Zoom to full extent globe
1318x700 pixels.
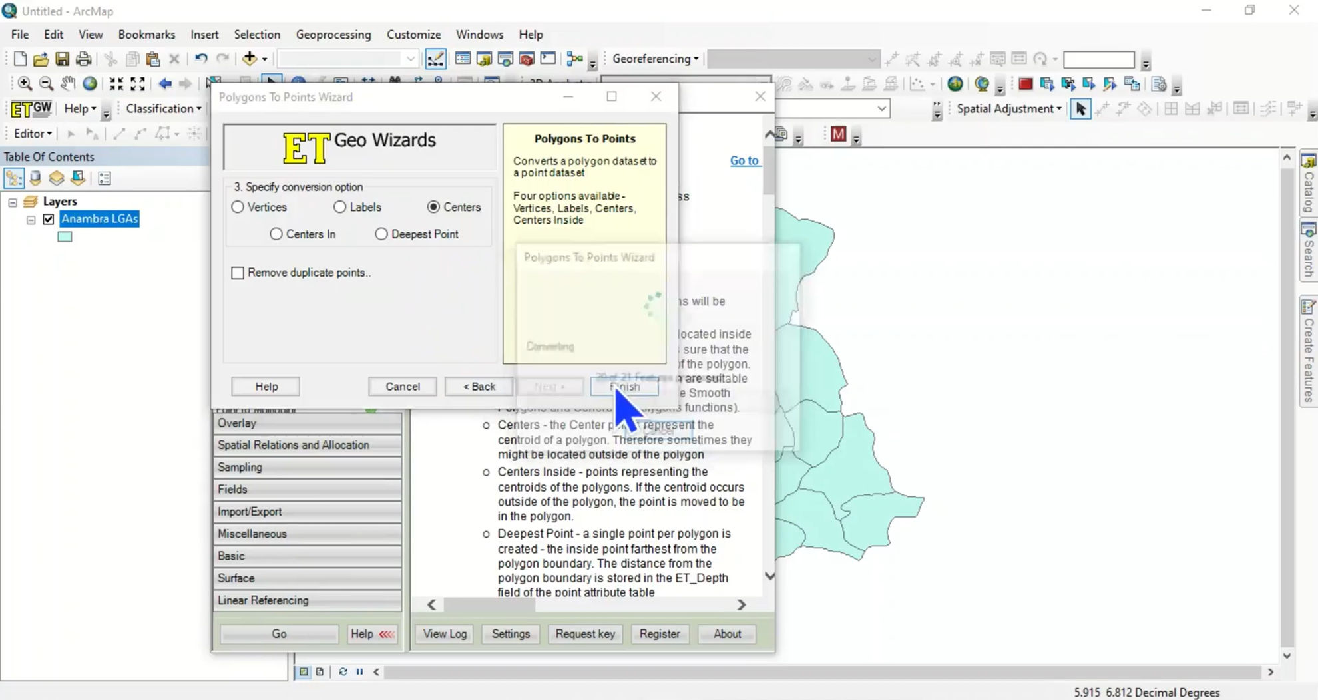tap(89, 84)
